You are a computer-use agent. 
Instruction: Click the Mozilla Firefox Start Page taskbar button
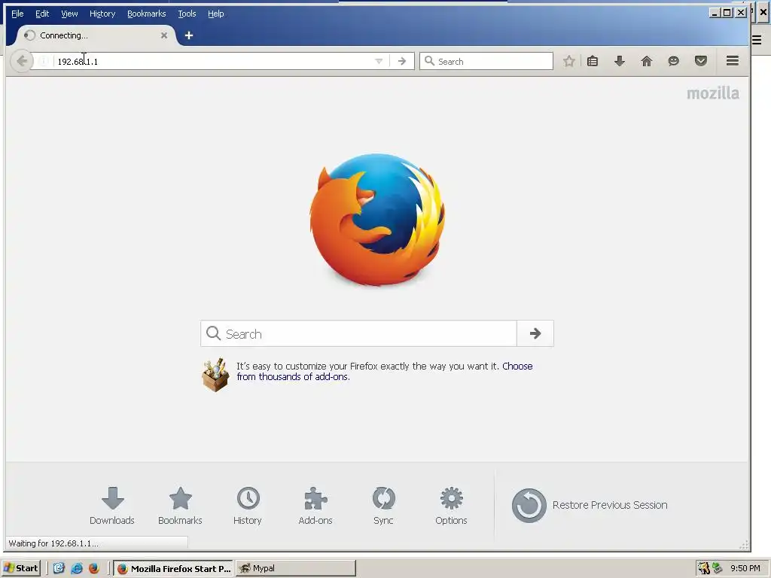click(x=174, y=568)
